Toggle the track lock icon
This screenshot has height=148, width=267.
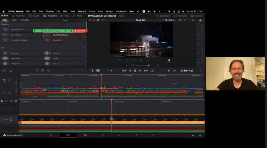[2, 119]
